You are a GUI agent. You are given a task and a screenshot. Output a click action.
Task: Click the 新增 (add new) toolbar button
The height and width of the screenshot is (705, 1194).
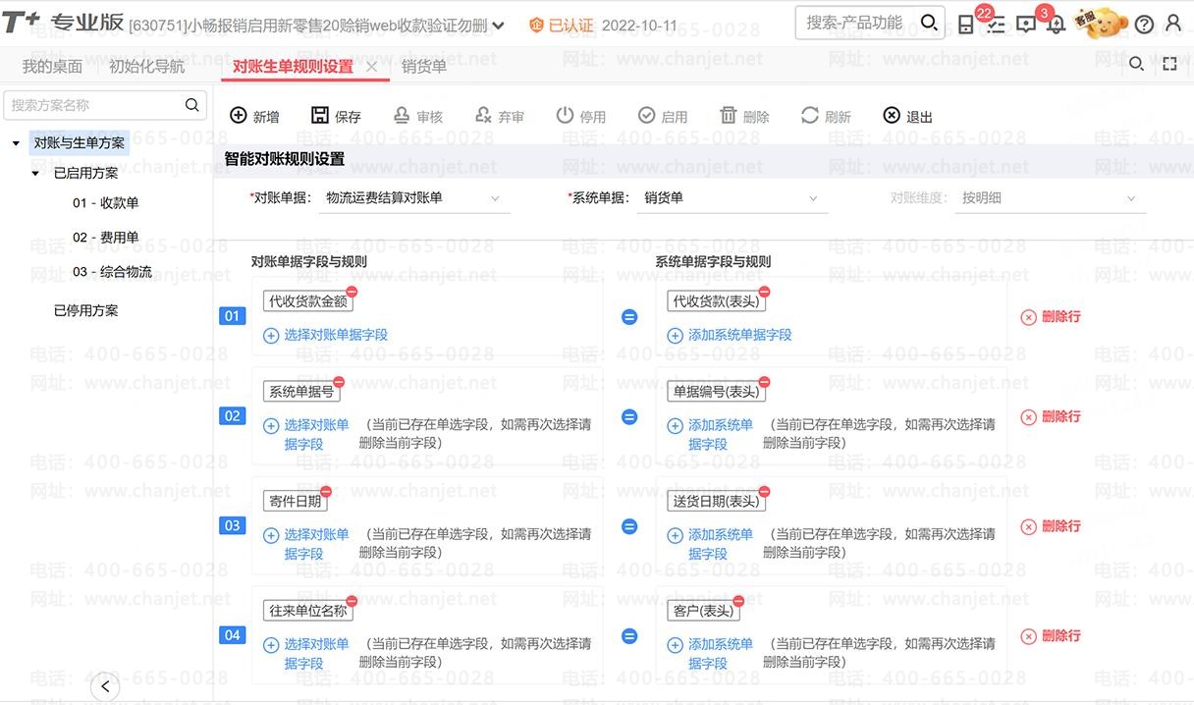point(254,116)
